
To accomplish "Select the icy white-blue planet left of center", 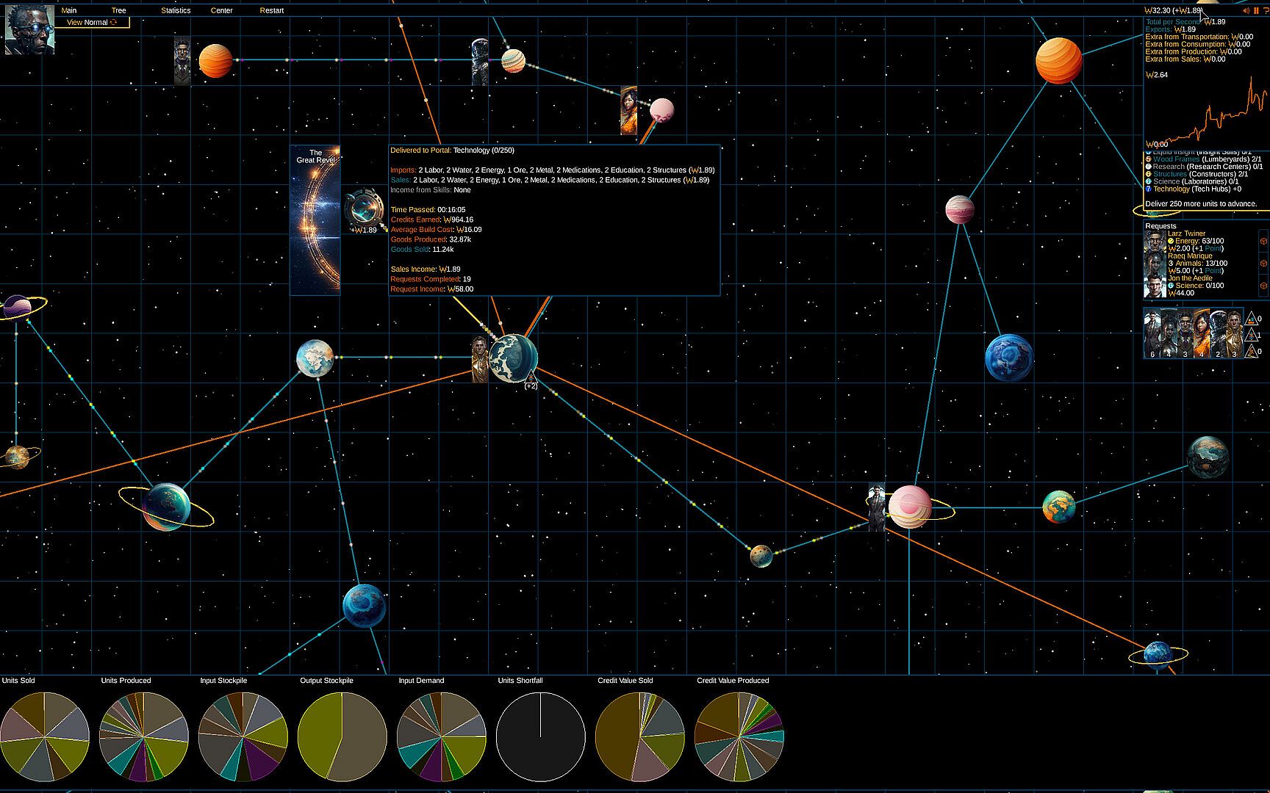I will (315, 358).
